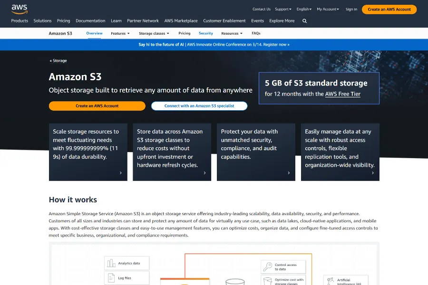Image resolution: width=428 pixels, height=285 pixels.
Task: Select Products in the main menu
Action: point(19,21)
